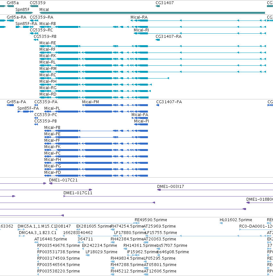Screen dimensions: 273x276
Task: Select the Mical-RG transcript label
Action: pos(48,88)
